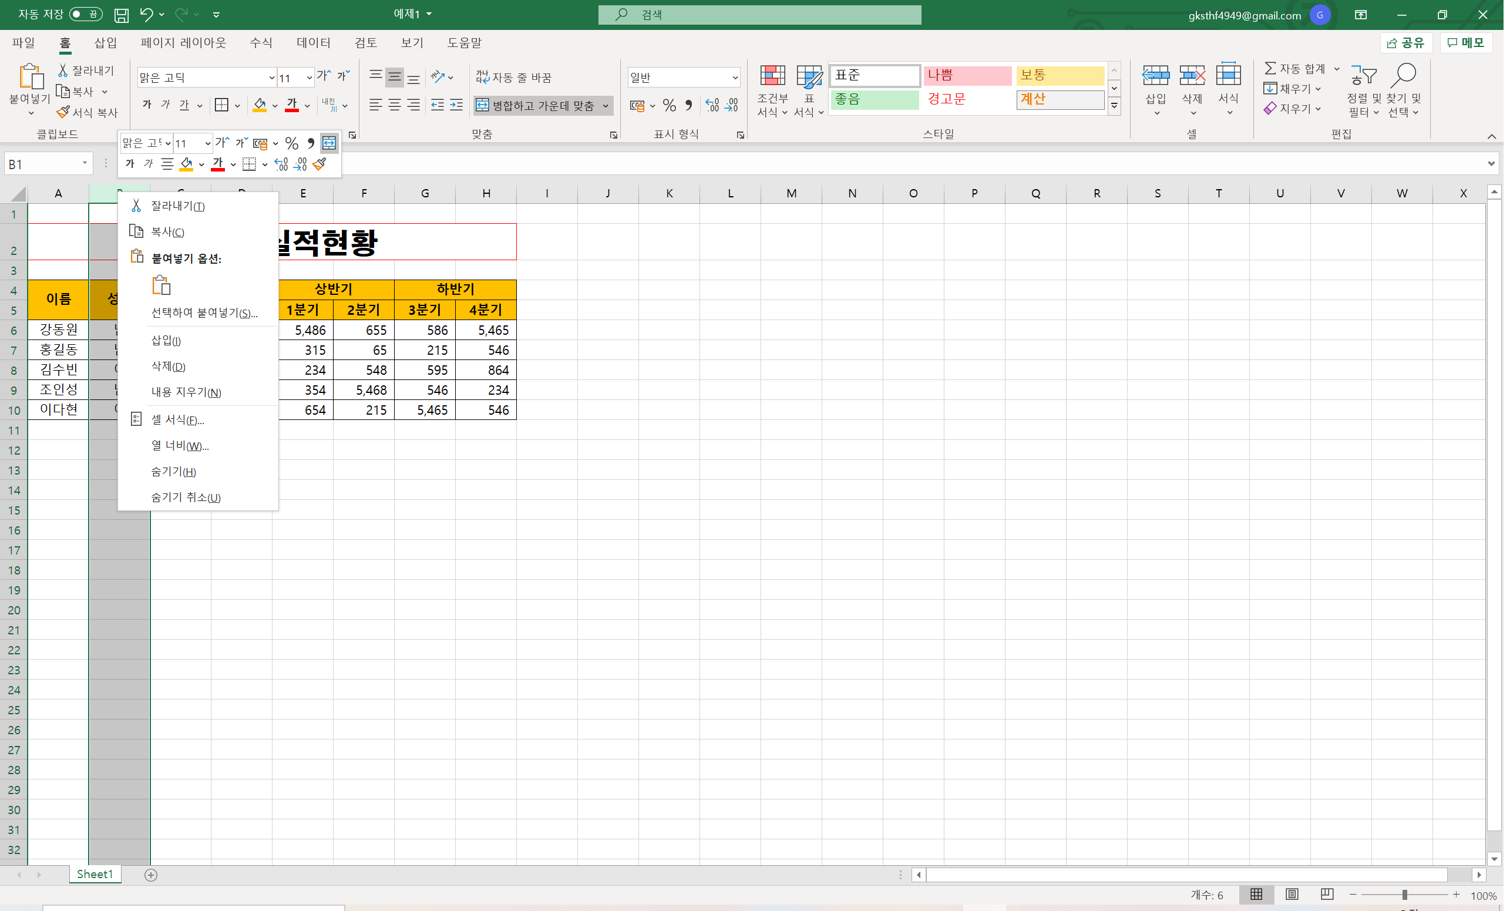The width and height of the screenshot is (1510, 911).
Task: Click the 메모 comments button
Action: [1465, 42]
